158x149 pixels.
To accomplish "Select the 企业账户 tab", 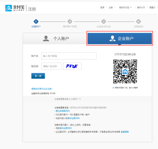I will tap(119, 38).
